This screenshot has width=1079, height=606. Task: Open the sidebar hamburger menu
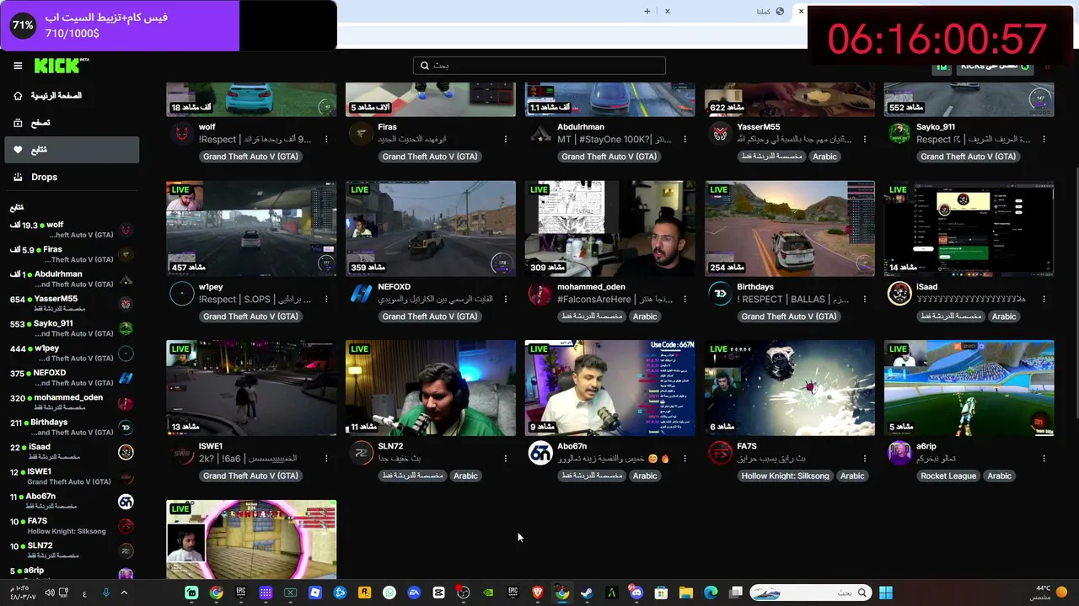18,66
